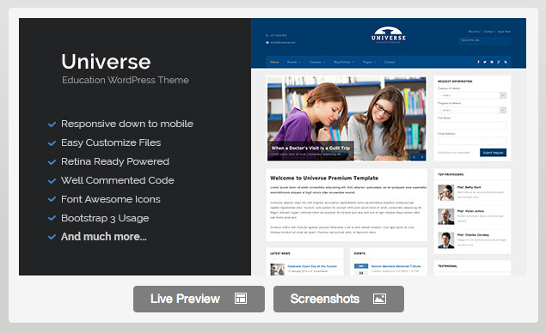Expand the Blog Entries menu dropdown
The width and height of the screenshot is (546, 333).
point(344,62)
